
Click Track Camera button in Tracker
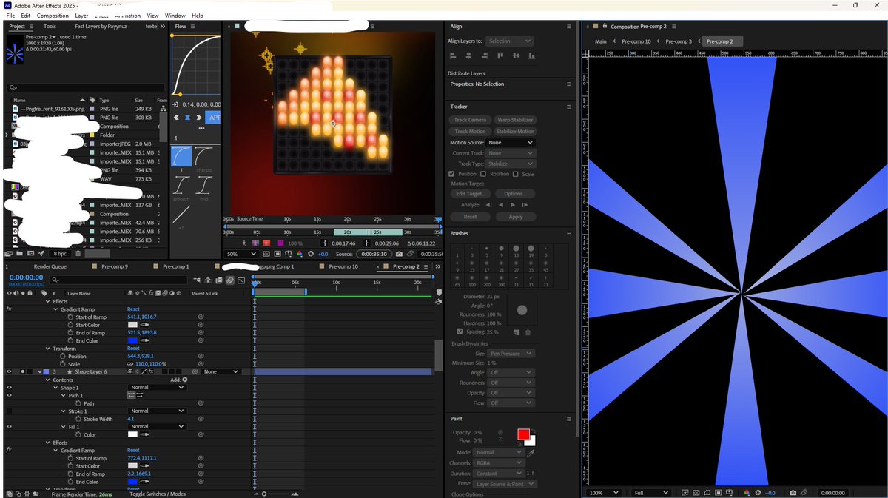[470, 120]
